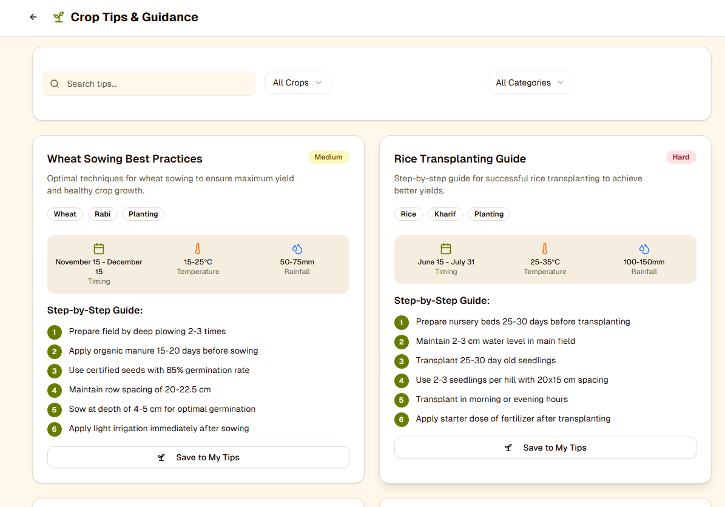Click the back arrow icon in header
The height and width of the screenshot is (507, 725).
point(33,18)
